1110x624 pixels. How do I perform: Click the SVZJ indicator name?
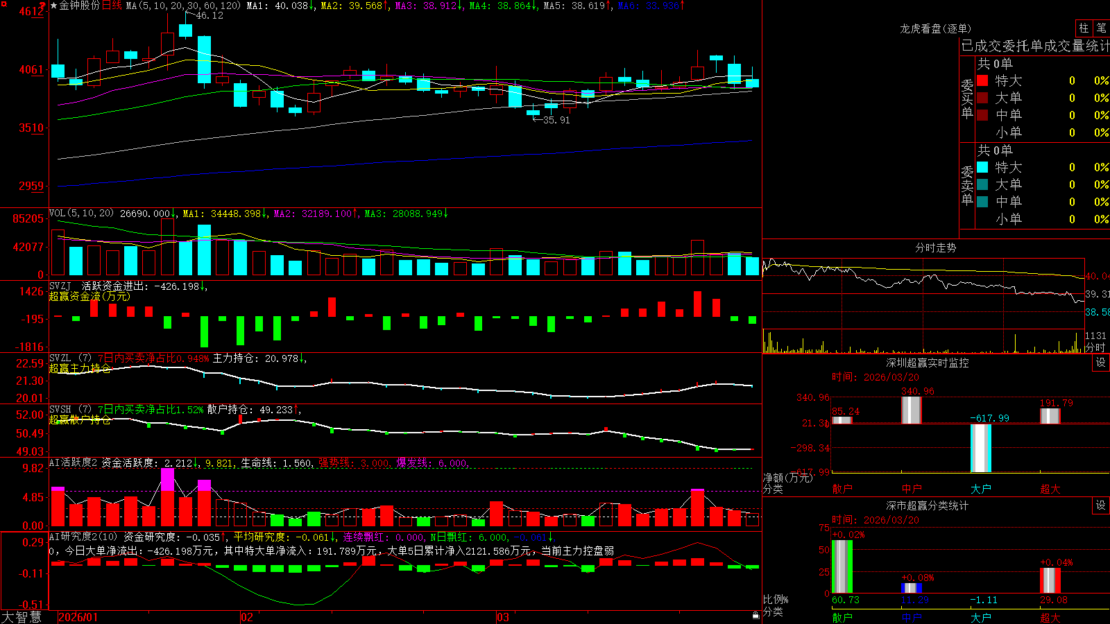[60, 286]
